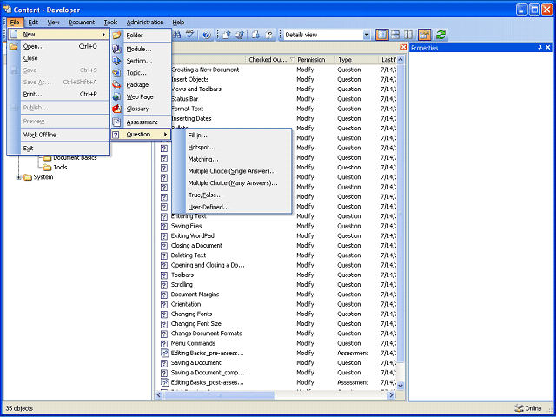Open the View menu
This screenshot has width=556, height=417.
pyautogui.click(x=53, y=23)
